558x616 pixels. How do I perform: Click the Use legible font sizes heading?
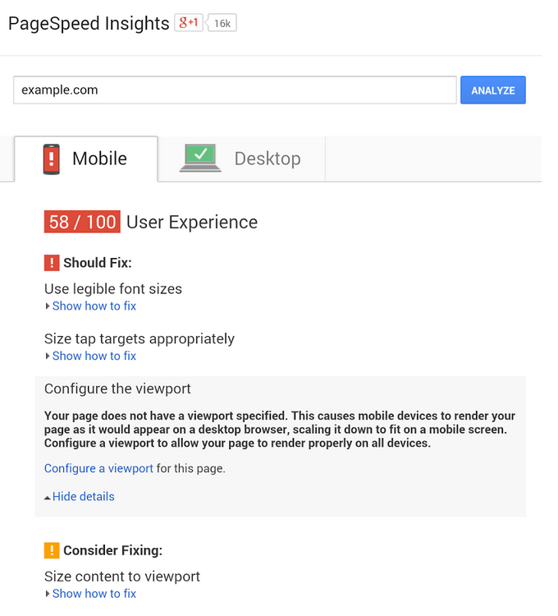[x=113, y=288]
